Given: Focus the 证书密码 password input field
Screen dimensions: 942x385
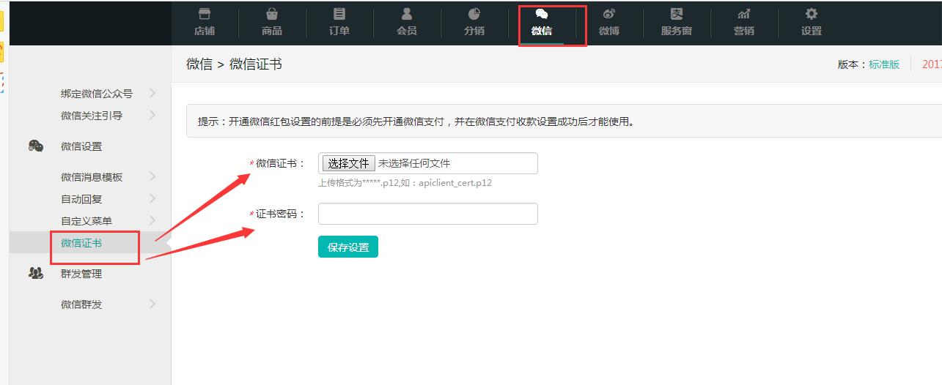Looking at the screenshot, I should 427,214.
